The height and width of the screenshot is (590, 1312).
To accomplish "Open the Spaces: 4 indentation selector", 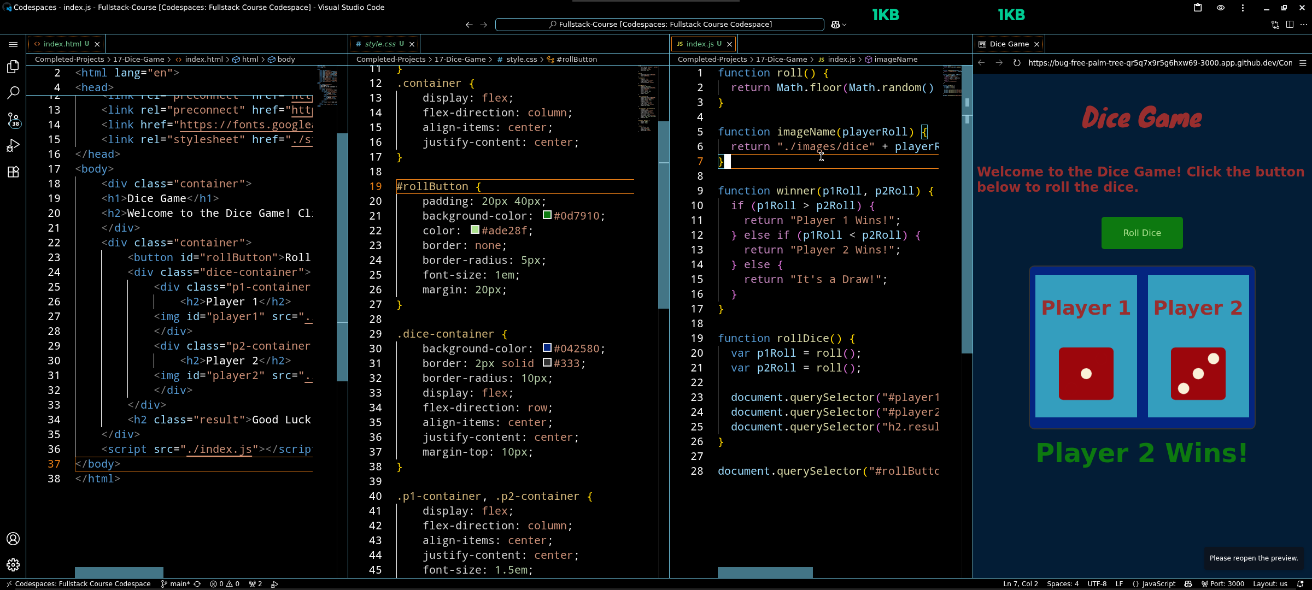I will (1062, 583).
